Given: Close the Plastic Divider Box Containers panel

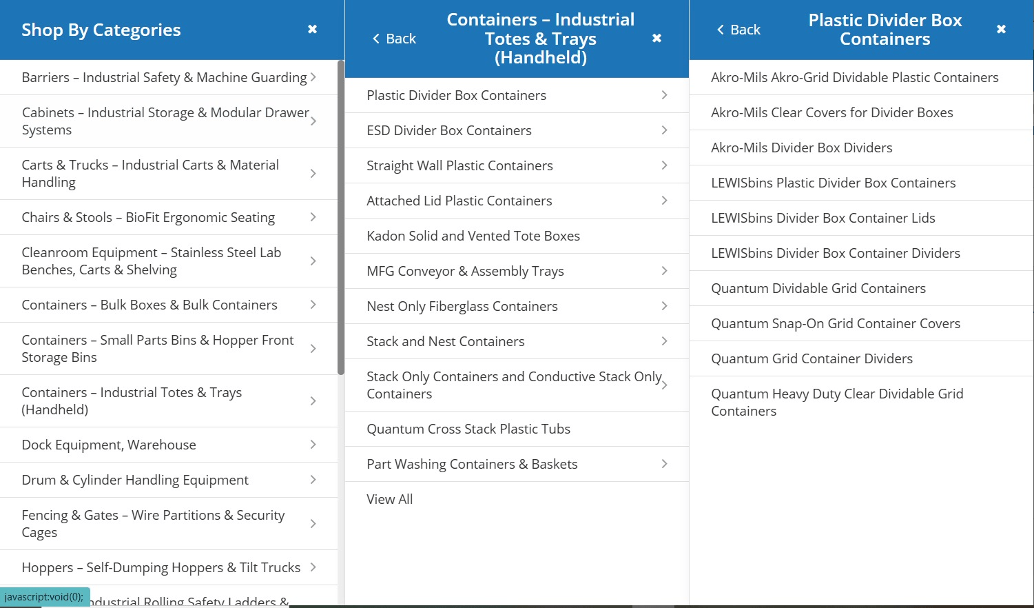Looking at the screenshot, I should pyautogui.click(x=1001, y=29).
